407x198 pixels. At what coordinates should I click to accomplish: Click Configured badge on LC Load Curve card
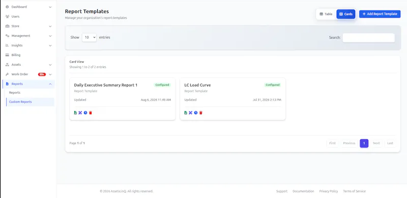(x=273, y=85)
